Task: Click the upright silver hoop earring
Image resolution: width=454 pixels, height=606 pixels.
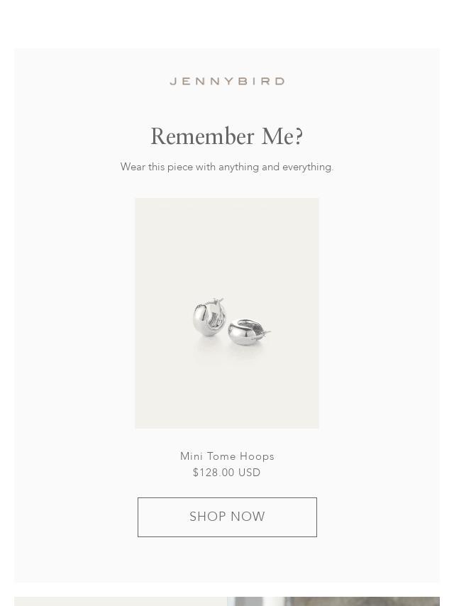Action: coord(209,317)
